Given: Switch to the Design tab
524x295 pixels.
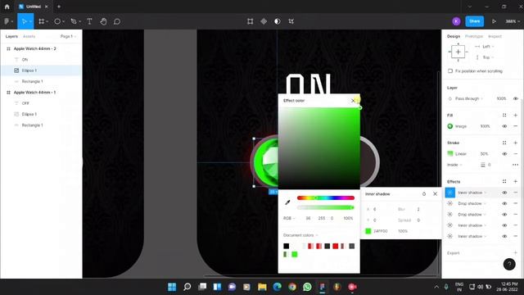Looking at the screenshot, I should tap(454, 36).
